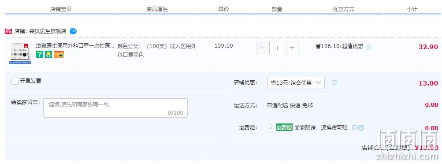Screen dimensions: 442x164
Task: Click the shop name 袋鼠医生旗舰店
Action: (47, 31)
